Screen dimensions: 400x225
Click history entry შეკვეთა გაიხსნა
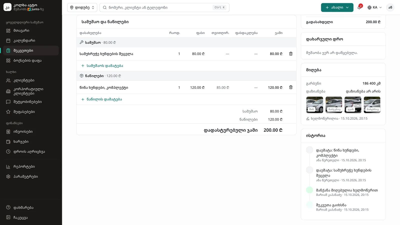tap(331, 205)
